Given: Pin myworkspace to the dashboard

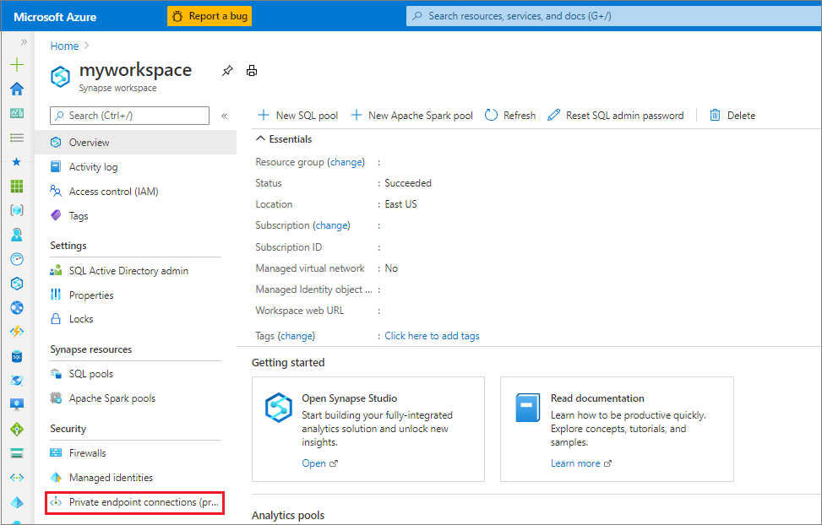Looking at the screenshot, I should [227, 71].
